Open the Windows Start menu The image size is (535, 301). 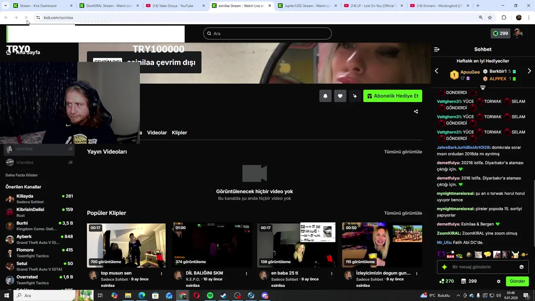click(x=6, y=296)
